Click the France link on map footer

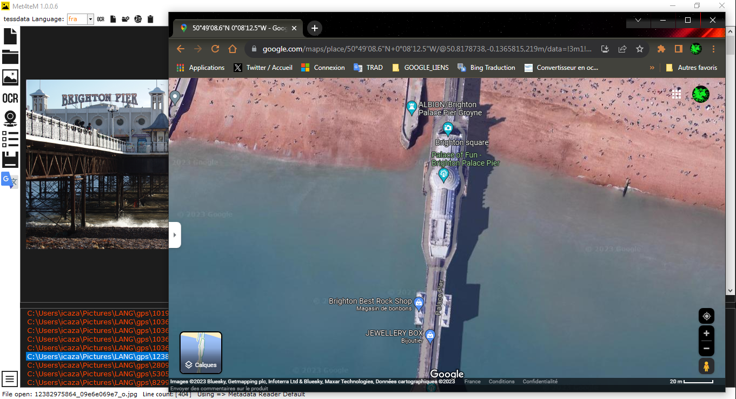[472, 382]
